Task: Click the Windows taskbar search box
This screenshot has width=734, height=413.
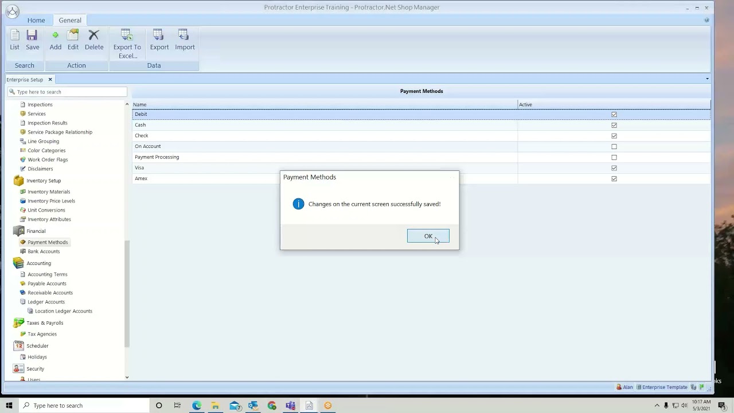Action: point(84,406)
